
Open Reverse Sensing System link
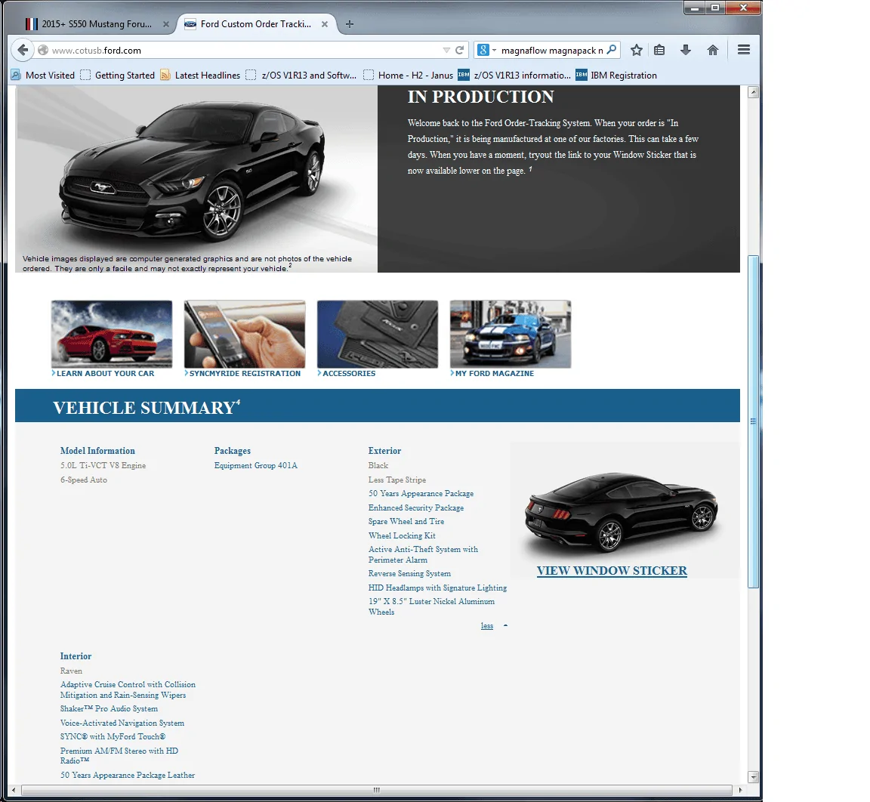[409, 573]
